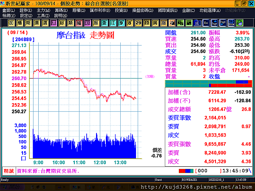
Task: Click the 加權(含) index value 7228.47
Action: pos(217,92)
